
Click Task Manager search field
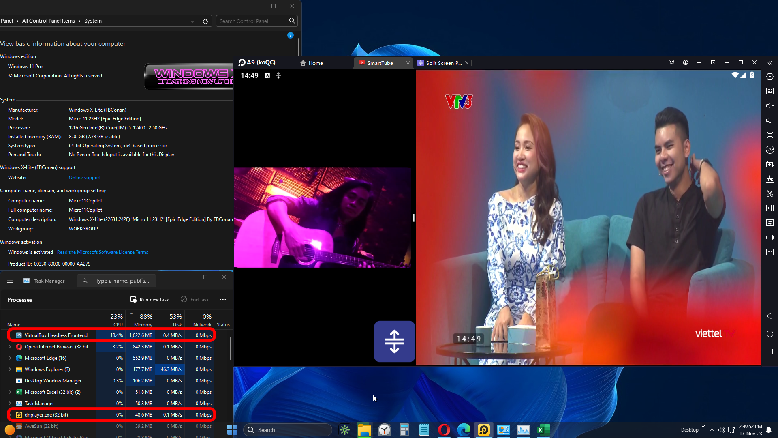(x=117, y=281)
